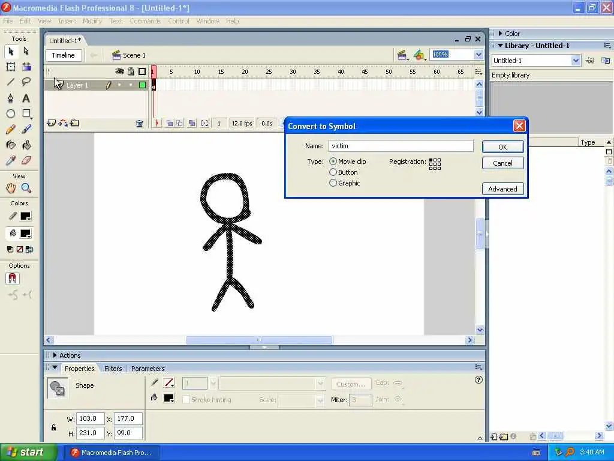Select the Text tool
The width and height of the screenshot is (614, 461).
coord(26,98)
